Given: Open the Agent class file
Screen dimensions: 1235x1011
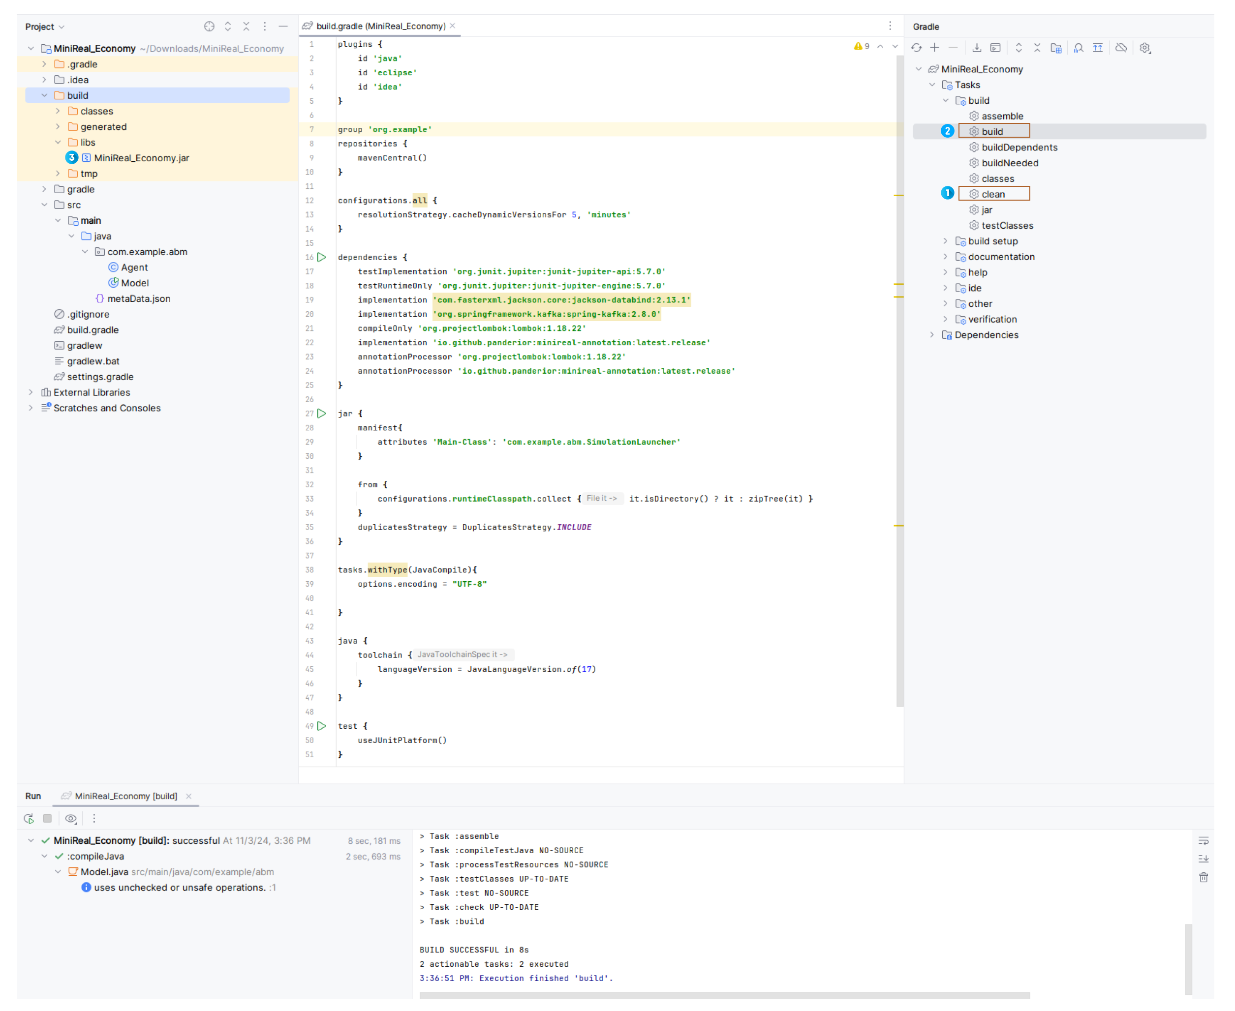Looking at the screenshot, I should coord(128,268).
